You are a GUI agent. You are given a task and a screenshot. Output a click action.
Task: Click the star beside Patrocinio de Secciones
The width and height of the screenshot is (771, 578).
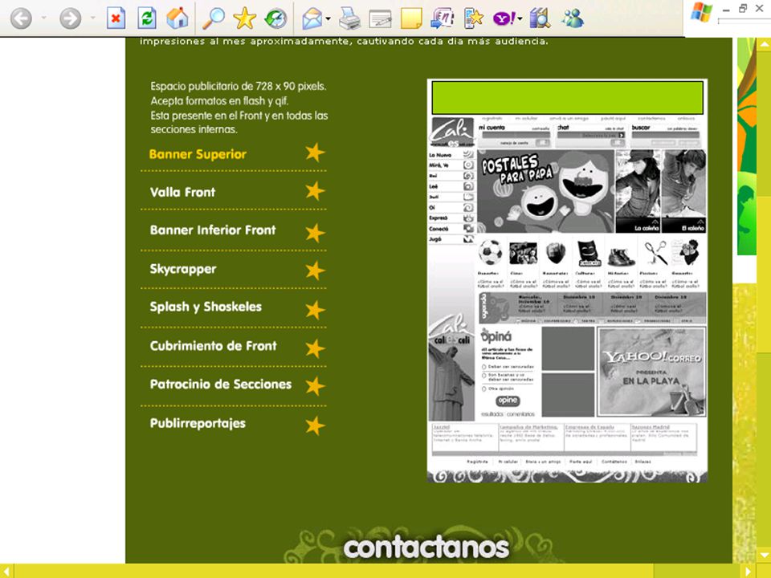[x=315, y=386]
